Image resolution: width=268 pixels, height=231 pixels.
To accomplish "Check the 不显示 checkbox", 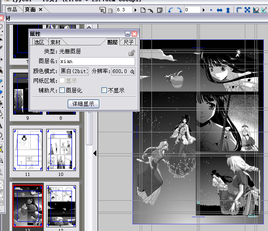I will coord(104,90).
